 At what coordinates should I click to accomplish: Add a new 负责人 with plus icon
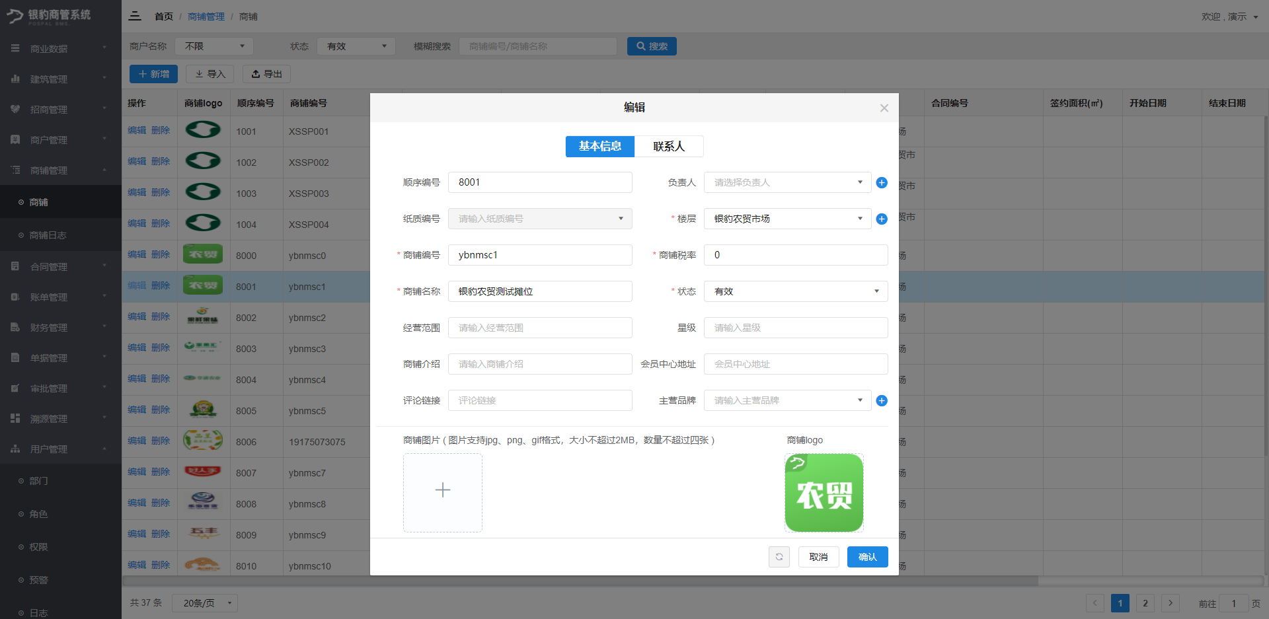[882, 182]
